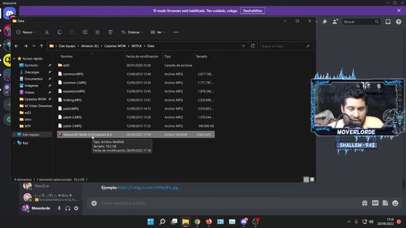This screenshot has width=406, height=228.
Task: Open Discord help icon
Action: 398,22
